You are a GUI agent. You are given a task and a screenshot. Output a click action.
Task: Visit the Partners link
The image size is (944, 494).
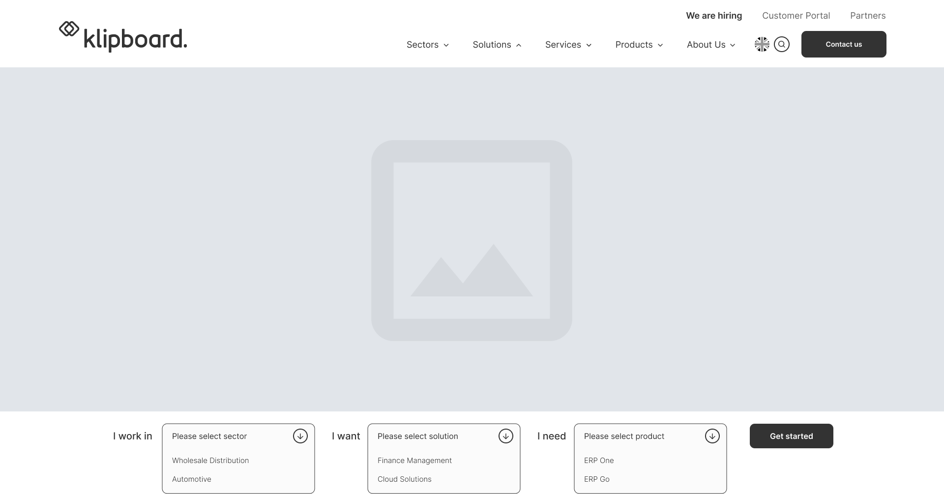point(867,16)
